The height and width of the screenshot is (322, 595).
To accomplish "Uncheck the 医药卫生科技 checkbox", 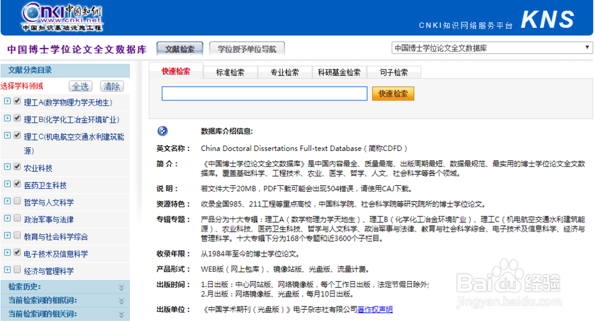I will point(17,184).
